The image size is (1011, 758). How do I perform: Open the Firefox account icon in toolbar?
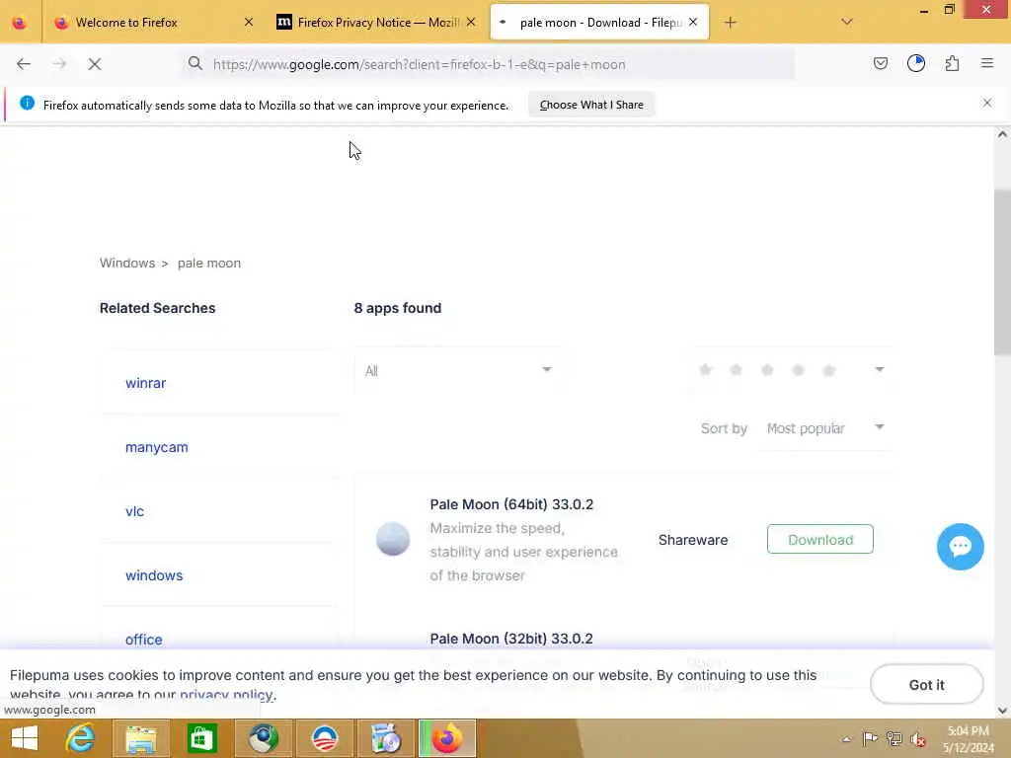tap(916, 63)
